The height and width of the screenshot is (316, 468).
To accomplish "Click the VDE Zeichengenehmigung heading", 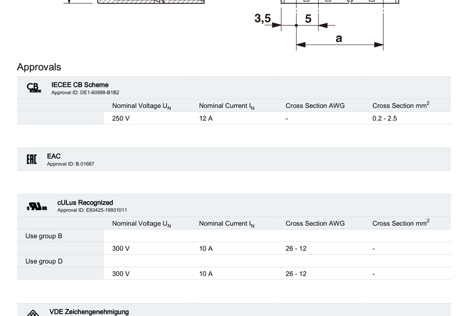I will [89, 311].
